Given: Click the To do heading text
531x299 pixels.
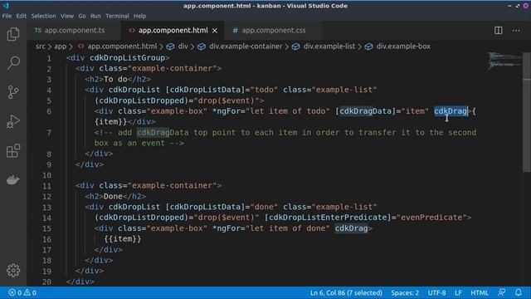Looking at the screenshot, I should pyautogui.click(x=115, y=79).
